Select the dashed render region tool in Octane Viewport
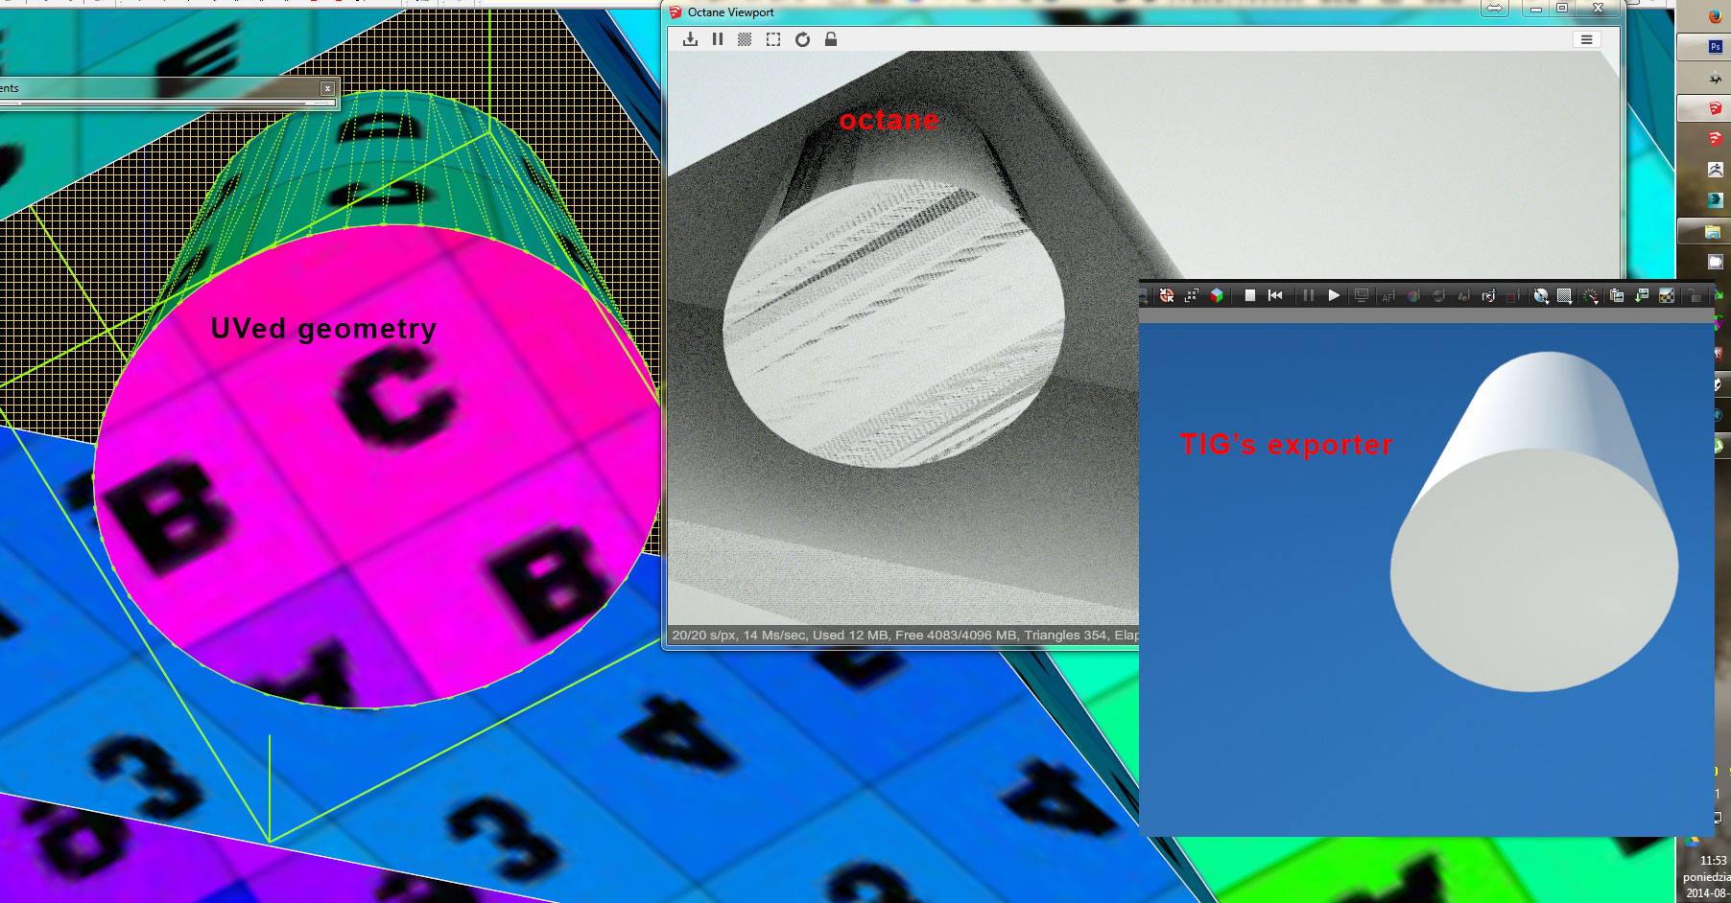 pyautogui.click(x=773, y=39)
